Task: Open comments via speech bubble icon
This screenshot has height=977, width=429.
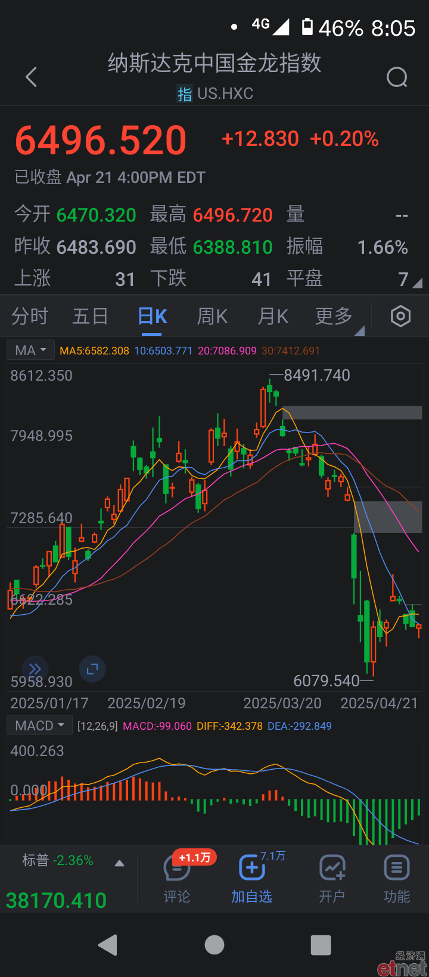Action: pyautogui.click(x=176, y=869)
